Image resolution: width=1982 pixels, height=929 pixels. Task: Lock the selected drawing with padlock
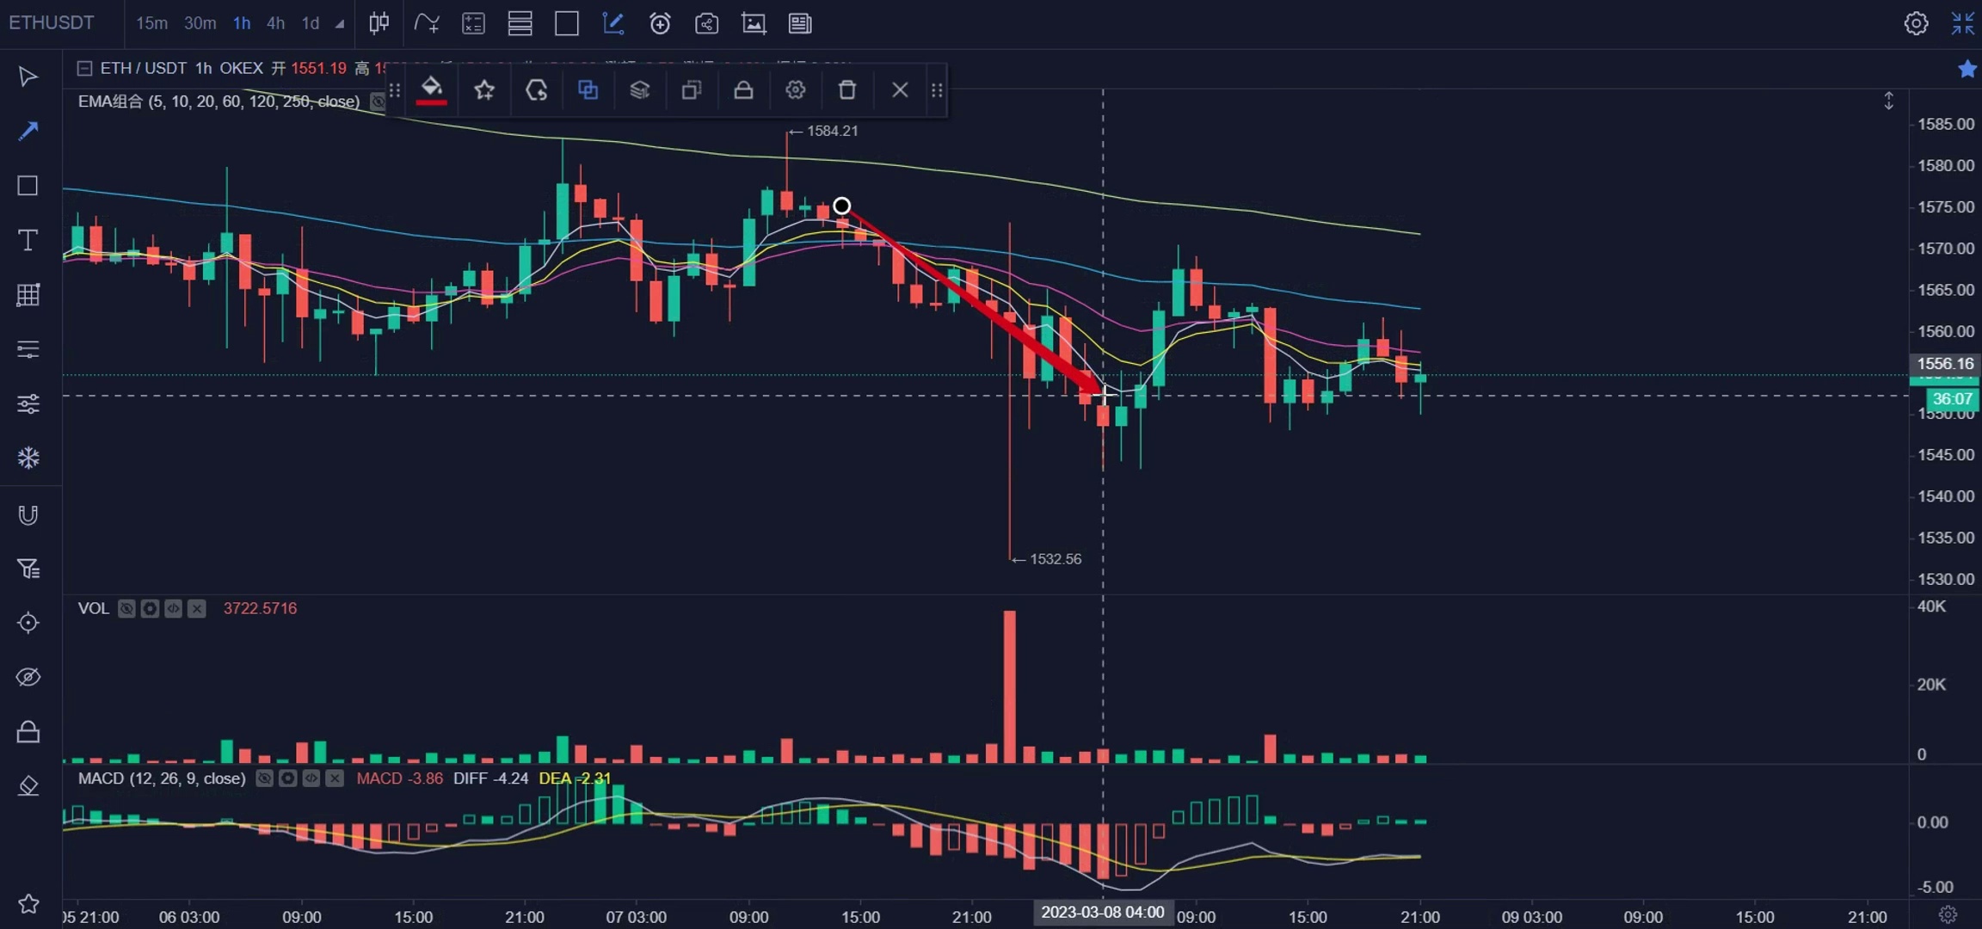point(743,89)
